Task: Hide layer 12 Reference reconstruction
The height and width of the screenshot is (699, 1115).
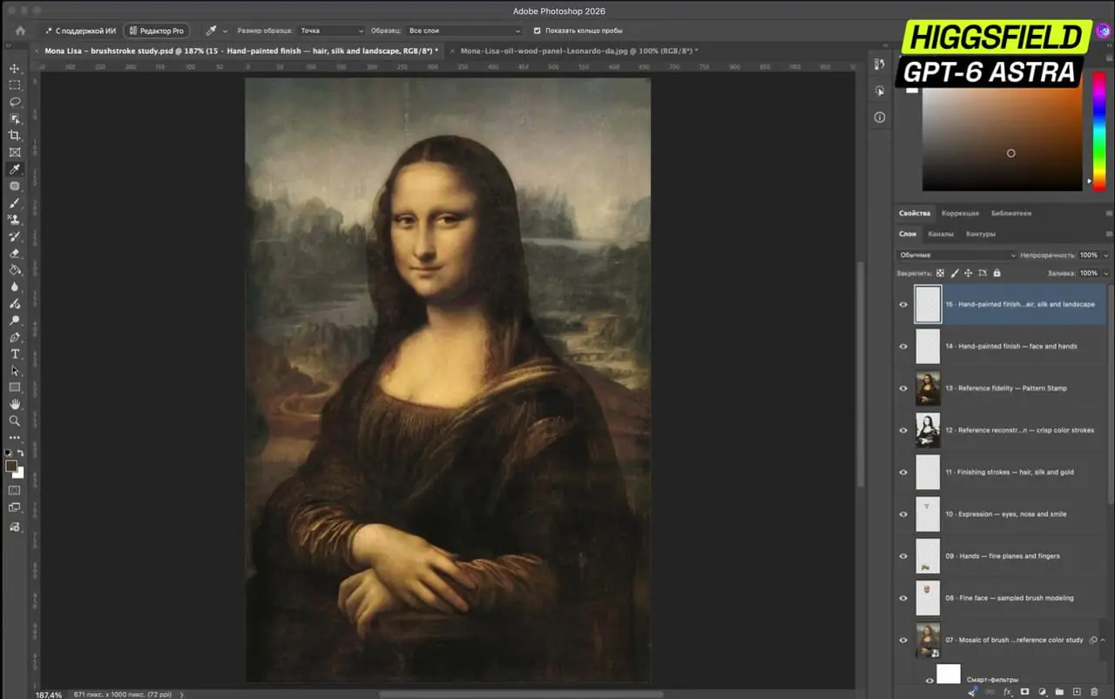Action: [x=903, y=430]
